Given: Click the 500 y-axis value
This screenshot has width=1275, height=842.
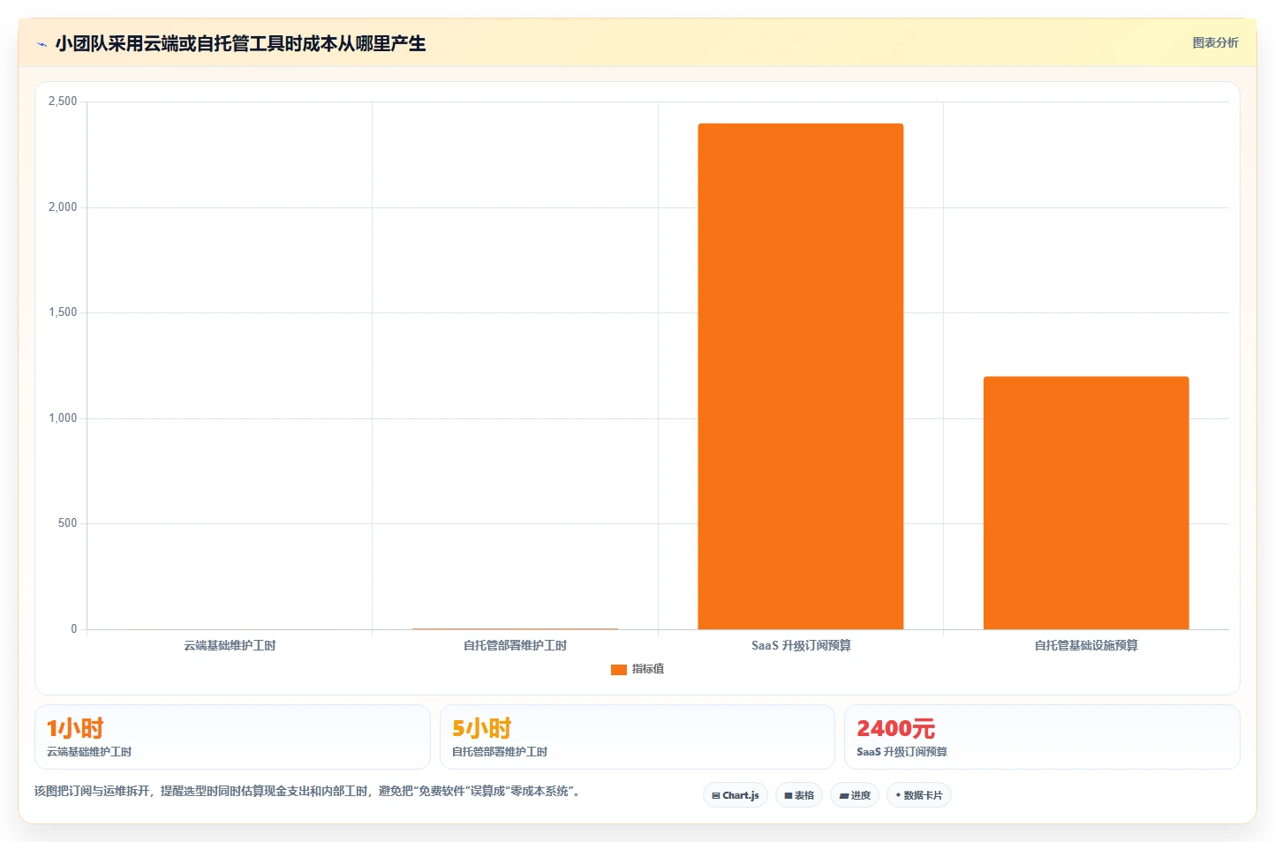Looking at the screenshot, I should [x=67, y=523].
